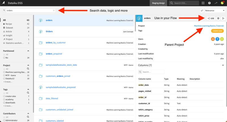Screen dimensions: 227x122
Task: Collapse the Partitioned filter section
Action: 28,51
